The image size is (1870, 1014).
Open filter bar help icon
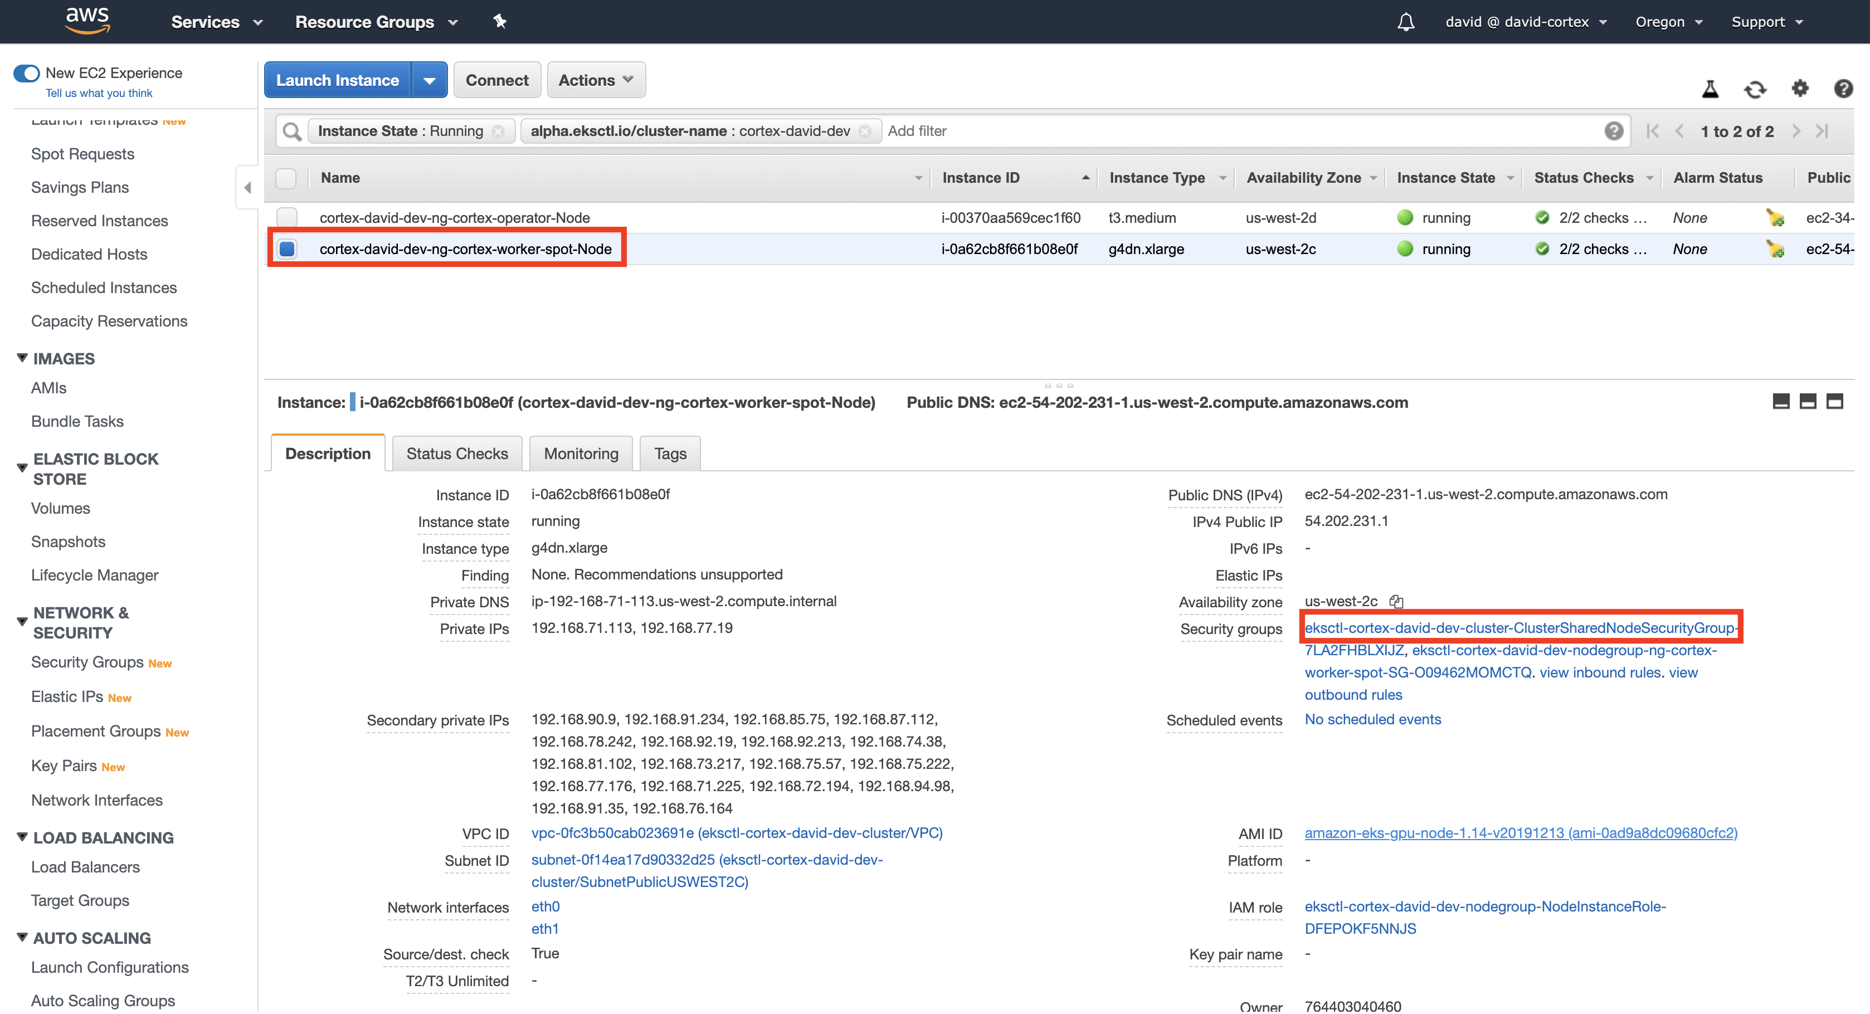pyautogui.click(x=1614, y=131)
